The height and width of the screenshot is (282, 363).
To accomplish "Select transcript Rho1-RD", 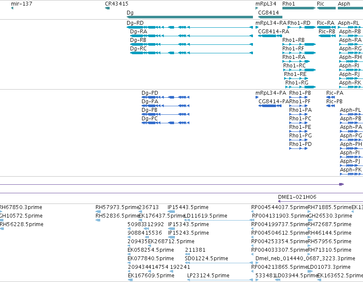I will [302, 27].
